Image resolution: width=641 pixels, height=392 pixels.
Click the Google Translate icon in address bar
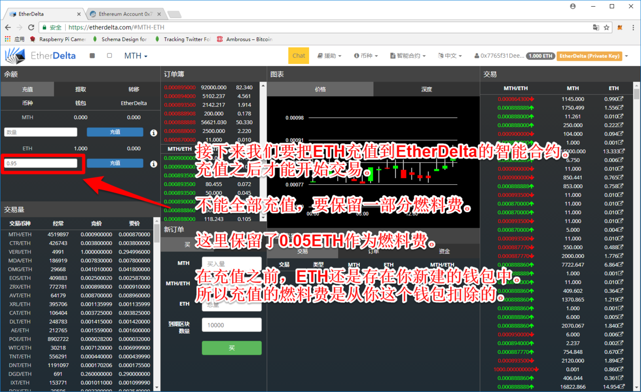(596, 27)
